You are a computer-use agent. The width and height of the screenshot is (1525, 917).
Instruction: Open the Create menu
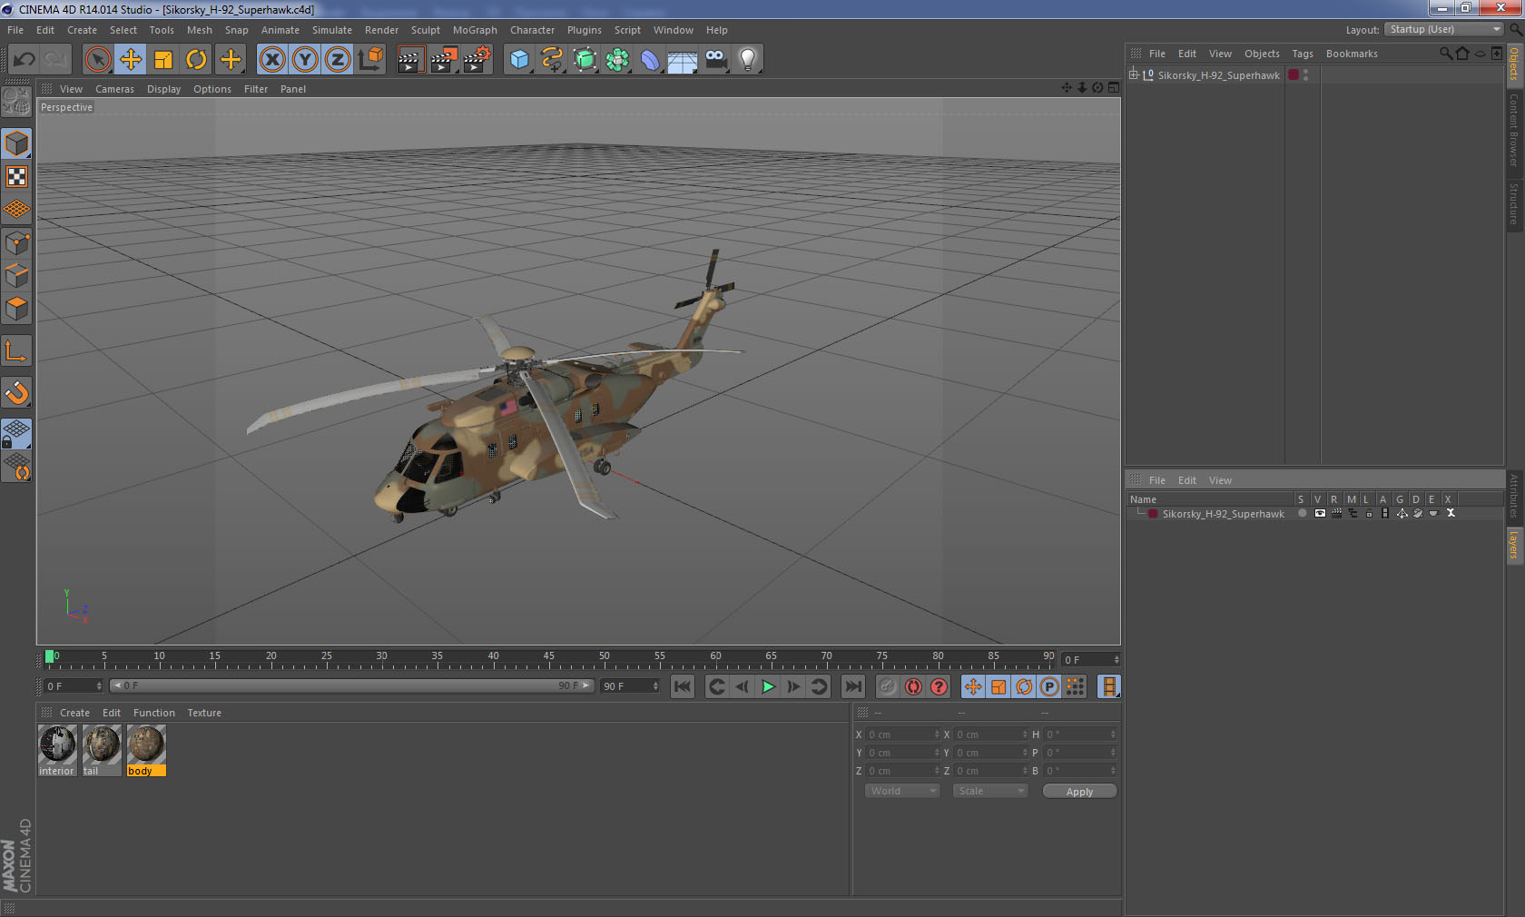coord(82,30)
